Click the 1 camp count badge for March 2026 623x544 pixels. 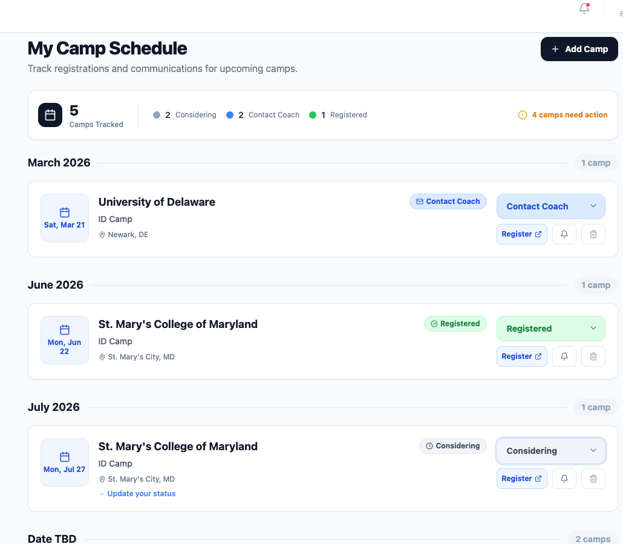tap(595, 162)
